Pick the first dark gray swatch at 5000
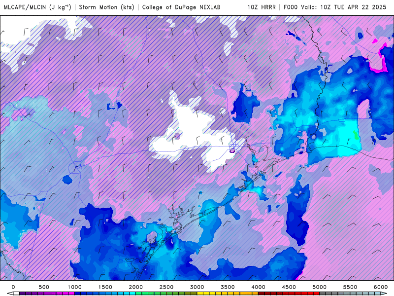 tap(323, 294)
